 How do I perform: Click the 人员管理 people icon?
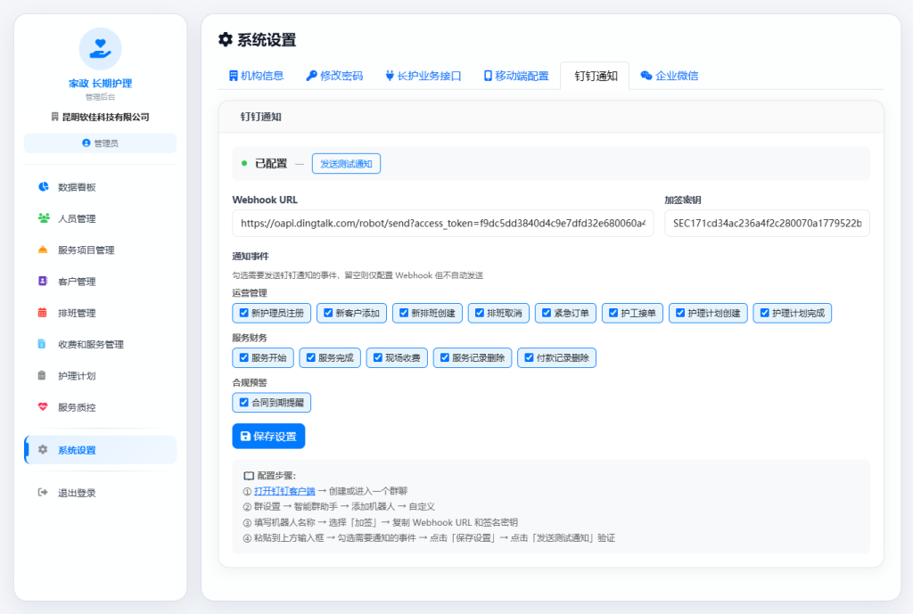(x=43, y=218)
